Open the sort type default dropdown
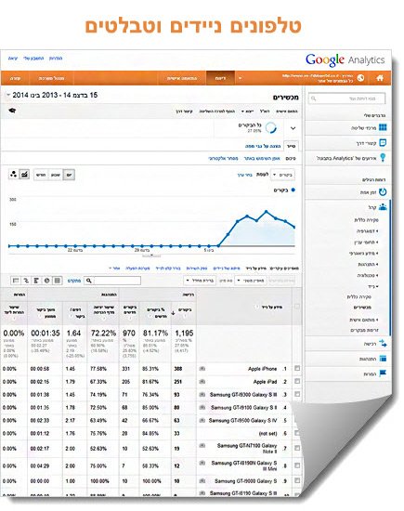Screen dimensions: 404x511 tap(200, 281)
